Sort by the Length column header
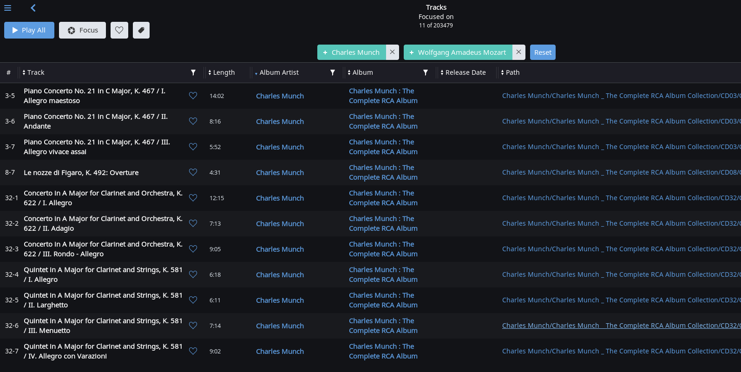 pos(222,72)
